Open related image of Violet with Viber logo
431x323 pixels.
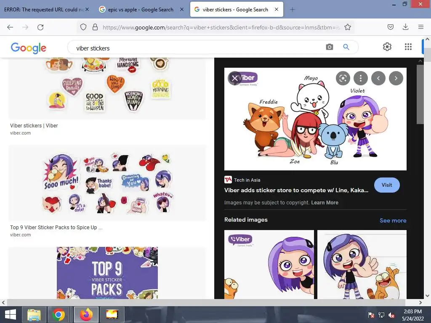tap(269, 265)
